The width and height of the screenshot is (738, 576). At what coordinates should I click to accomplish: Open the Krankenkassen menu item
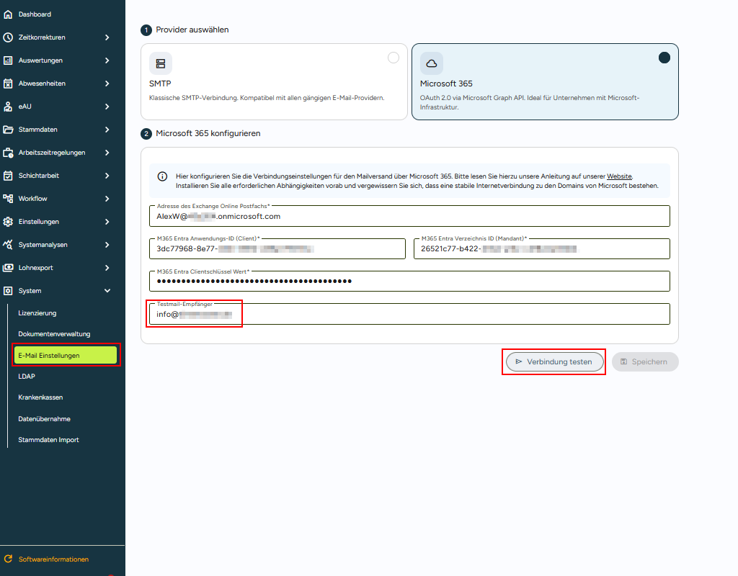click(40, 397)
